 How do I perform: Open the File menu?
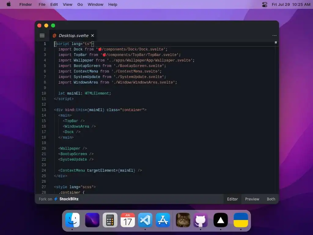coord(42,4)
